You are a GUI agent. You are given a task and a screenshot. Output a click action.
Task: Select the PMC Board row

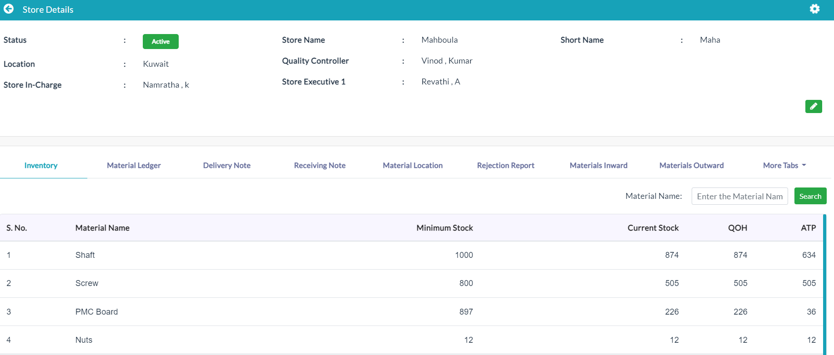pyautogui.click(x=411, y=312)
